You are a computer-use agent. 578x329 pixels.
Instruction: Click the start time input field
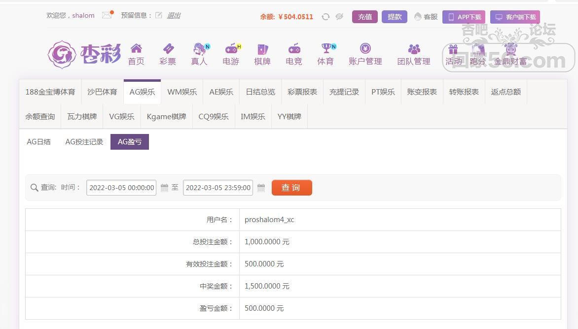[121, 188]
